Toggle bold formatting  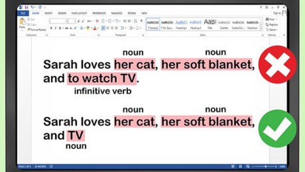pyautogui.click(x=51, y=28)
